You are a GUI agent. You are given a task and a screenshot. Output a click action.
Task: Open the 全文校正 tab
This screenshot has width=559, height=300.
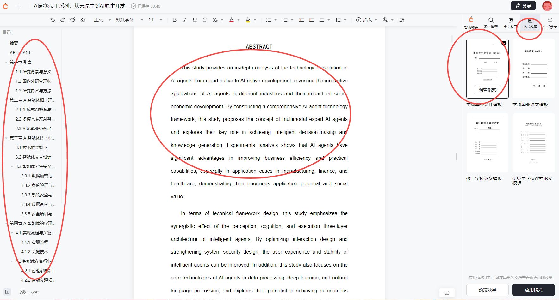pyautogui.click(x=510, y=23)
